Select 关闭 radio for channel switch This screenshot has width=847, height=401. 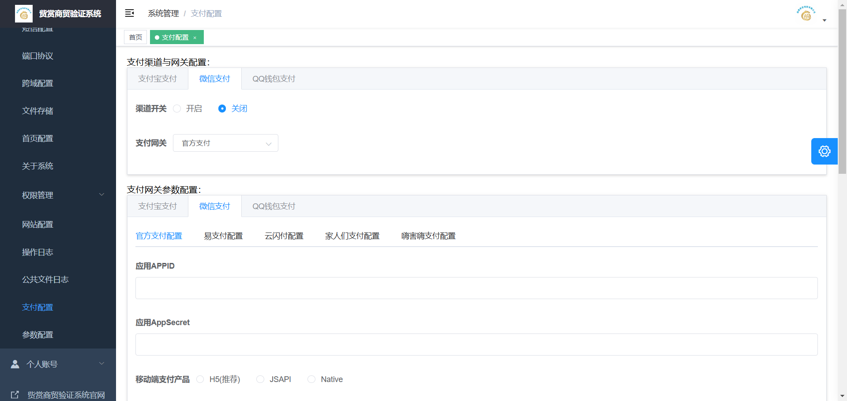pyautogui.click(x=222, y=109)
